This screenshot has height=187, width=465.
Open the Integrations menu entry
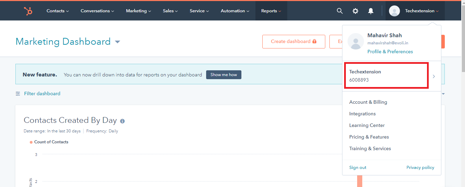point(362,114)
